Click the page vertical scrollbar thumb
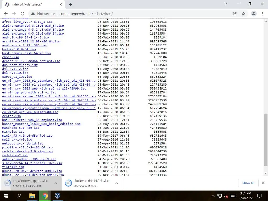The width and height of the screenshot is (268, 201). pyautogui.click(x=266, y=140)
